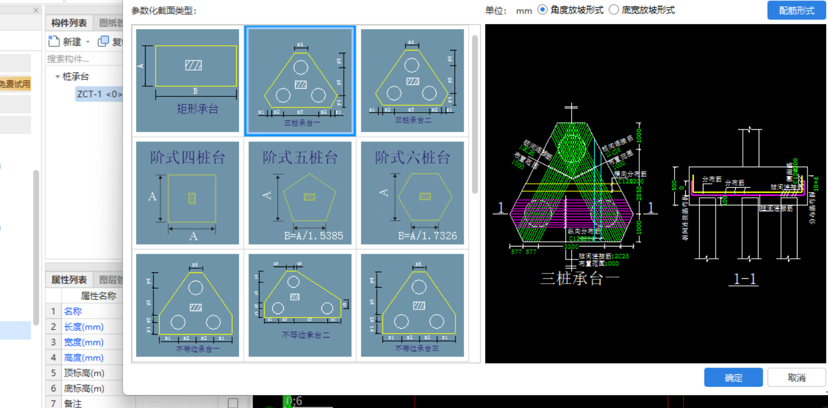Screen dimensions: 828x408
Task: Enable the 角度放坡形式 radio option
Action: coord(542,10)
